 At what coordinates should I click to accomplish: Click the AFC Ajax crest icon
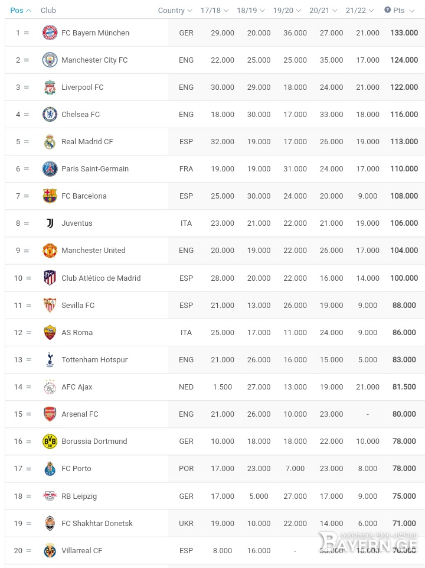pyautogui.click(x=50, y=387)
